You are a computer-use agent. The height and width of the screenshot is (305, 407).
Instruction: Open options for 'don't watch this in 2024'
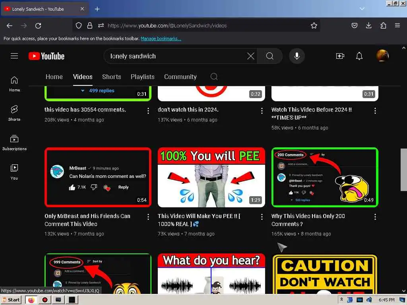click(262, 111)
